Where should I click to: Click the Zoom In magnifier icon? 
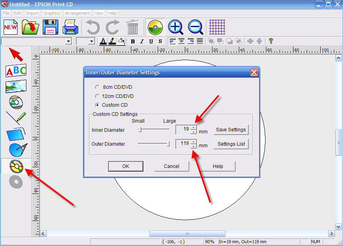coord(176,27)
